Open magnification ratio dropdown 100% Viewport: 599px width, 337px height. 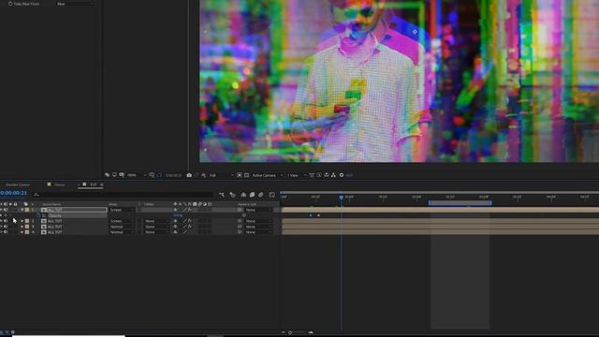tap(137, 175)
